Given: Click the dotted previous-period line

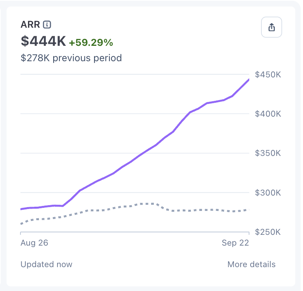Looking at the screenshot, I should pos(135,205).
